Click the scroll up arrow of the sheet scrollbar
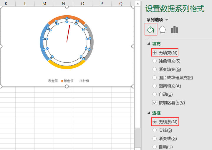 coord(138,4)
